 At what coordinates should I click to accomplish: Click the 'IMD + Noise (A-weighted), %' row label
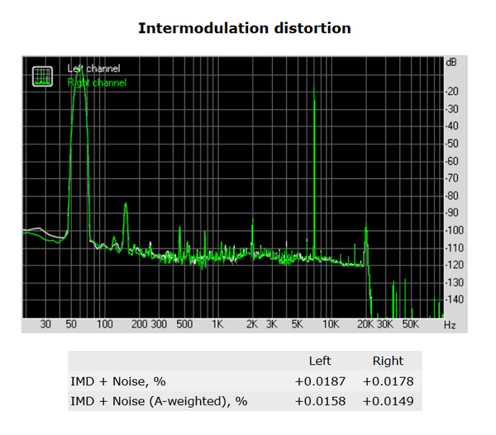[159, 401]
